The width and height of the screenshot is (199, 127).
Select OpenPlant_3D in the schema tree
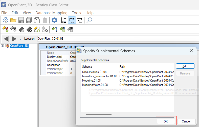pyautogui.click(x=19, y=46)
